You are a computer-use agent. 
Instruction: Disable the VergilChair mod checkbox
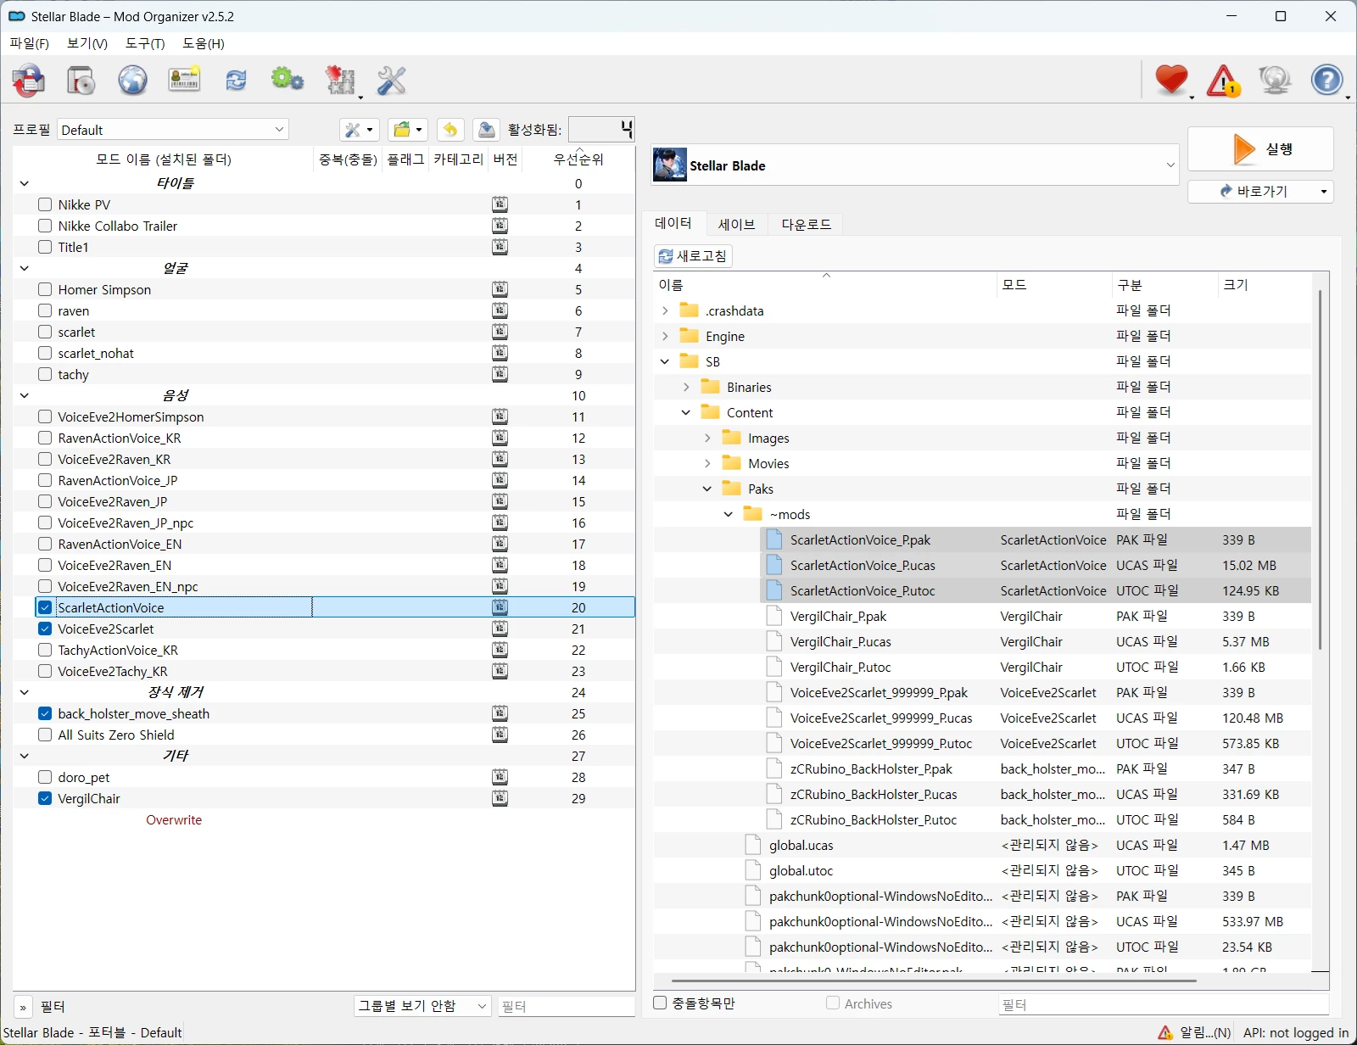(45, 798)
